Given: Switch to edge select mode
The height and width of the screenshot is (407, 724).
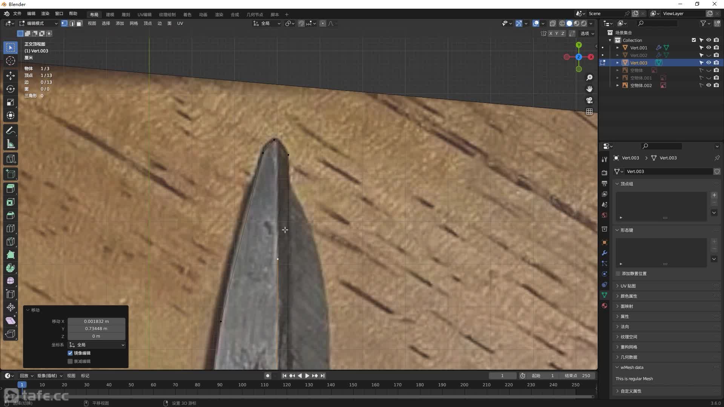Looking at the screenshot, I should [72, 23].
